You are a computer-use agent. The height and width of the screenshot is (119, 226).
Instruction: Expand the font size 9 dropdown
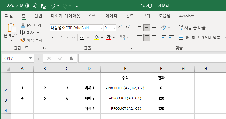click(114, 28)
